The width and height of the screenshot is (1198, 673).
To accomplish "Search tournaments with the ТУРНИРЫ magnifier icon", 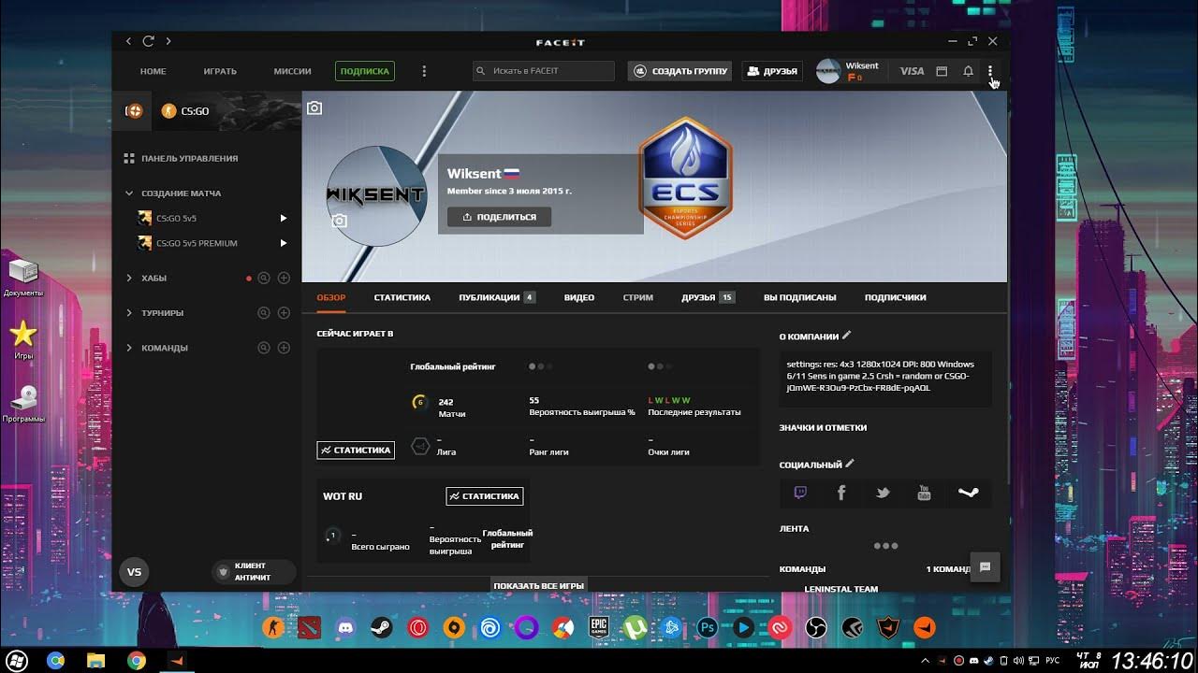I will click(264, 312).
